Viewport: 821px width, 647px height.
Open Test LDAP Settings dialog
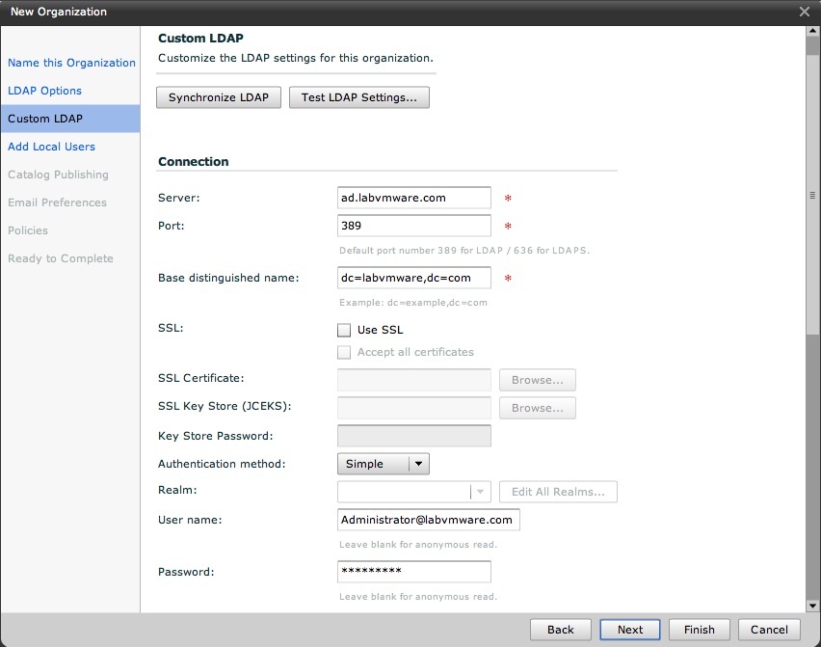point(359,97)
